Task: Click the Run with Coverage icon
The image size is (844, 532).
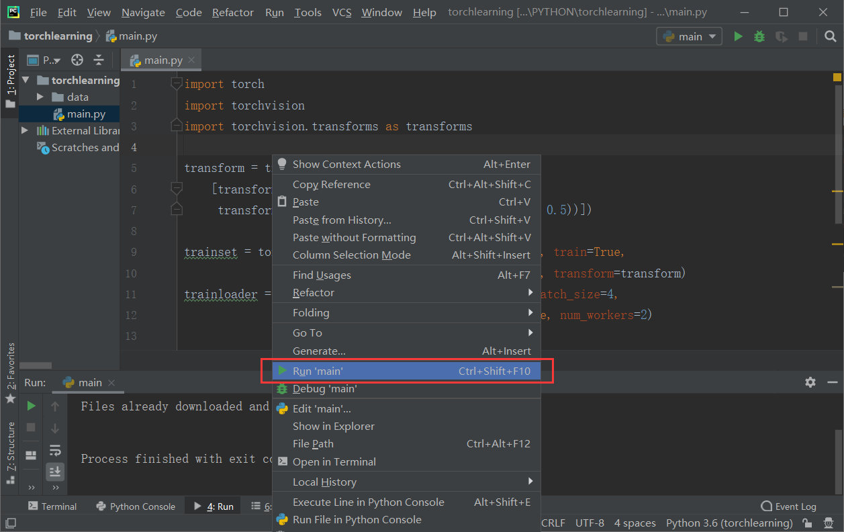Action: [x=780, y=36]
